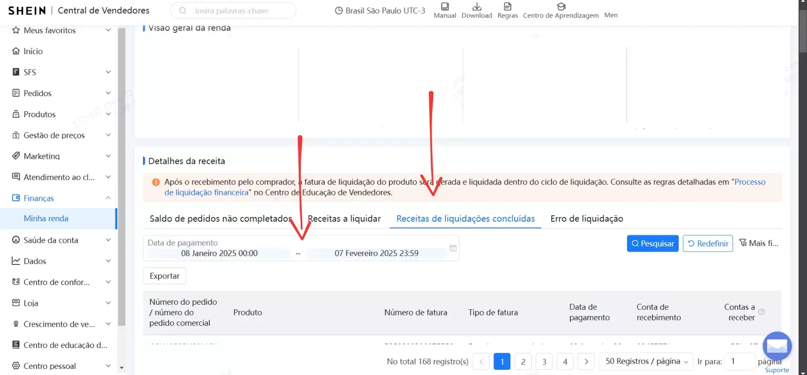Screen dimensions: 807x375
Task: Open Processo de liquidação financeira link
Action: click(x=749, y=182)
